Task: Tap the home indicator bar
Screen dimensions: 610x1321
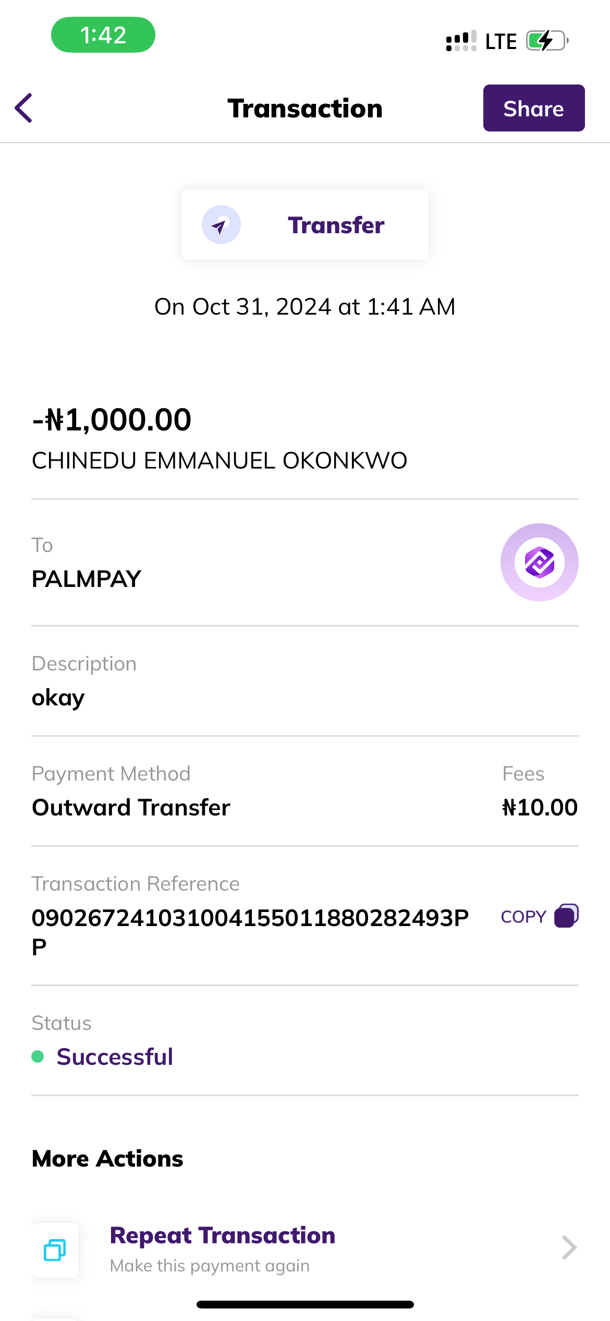Action: click(x=305, y=1304)
